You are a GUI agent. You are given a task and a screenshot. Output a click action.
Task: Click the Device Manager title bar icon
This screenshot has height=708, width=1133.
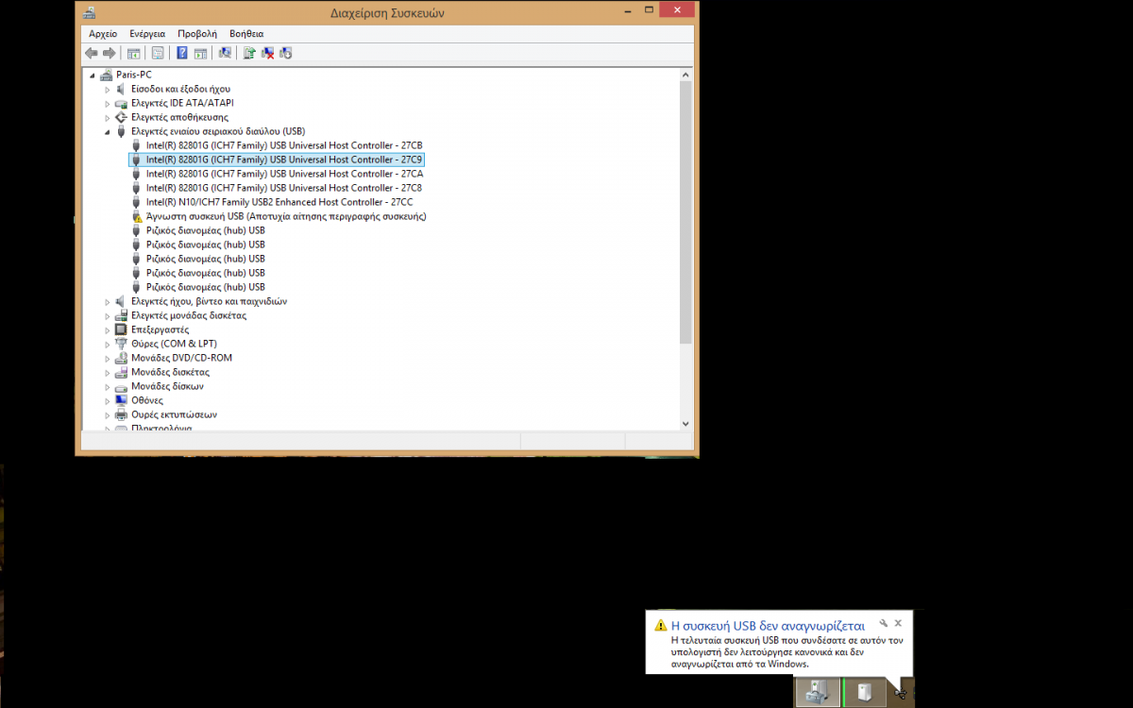click(x=90, y=12)
